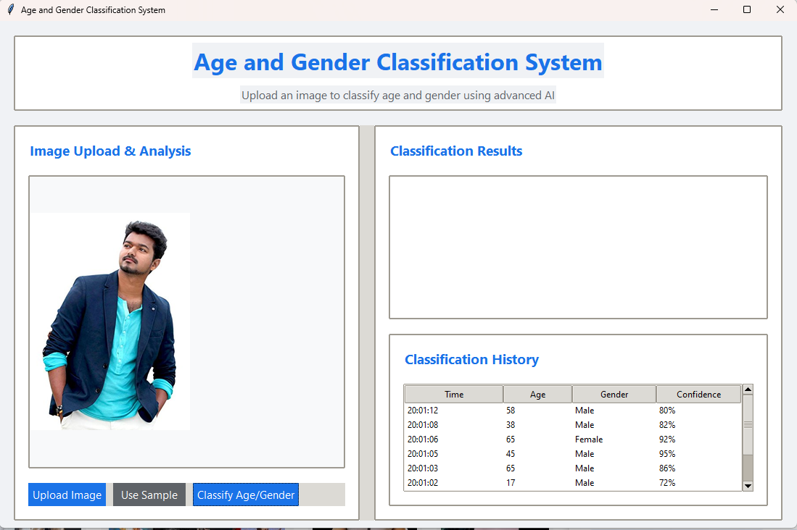The width and height of the screenshot is (797, 530).
Task: Click the history scrollbar thumb
Action: tap(748, 425)
